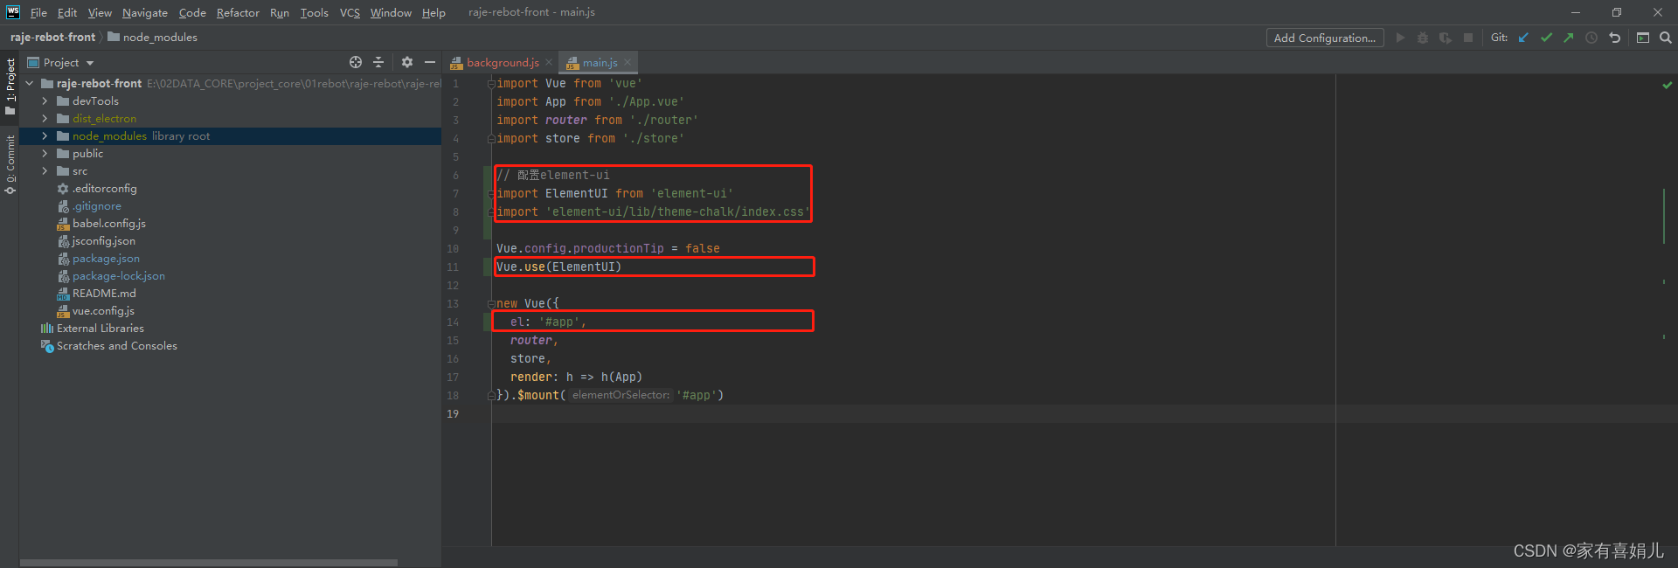Select the .editorconfig file
The image size is (1678, 568).
[104, 189]
